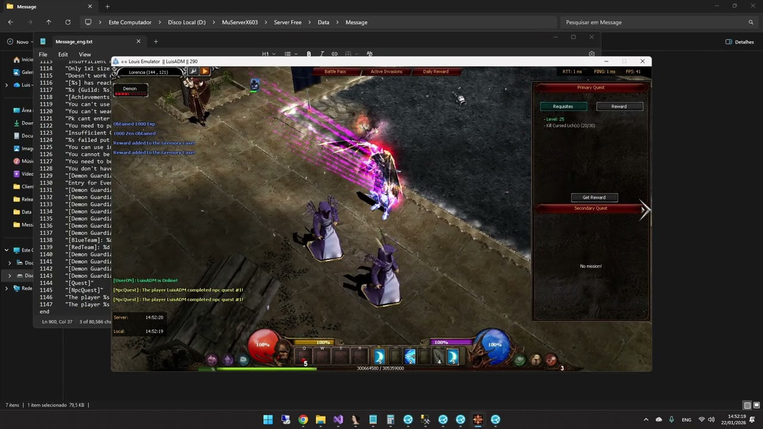This screenshot has height=429, width=763.
Task: Open the Active Invasions tab in game
Action: click(x=386, y=71)
